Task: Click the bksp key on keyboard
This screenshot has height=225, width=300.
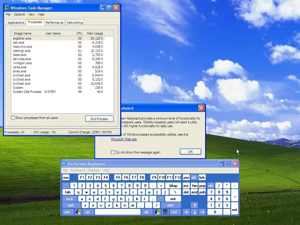Action: (x=173, y=185)
